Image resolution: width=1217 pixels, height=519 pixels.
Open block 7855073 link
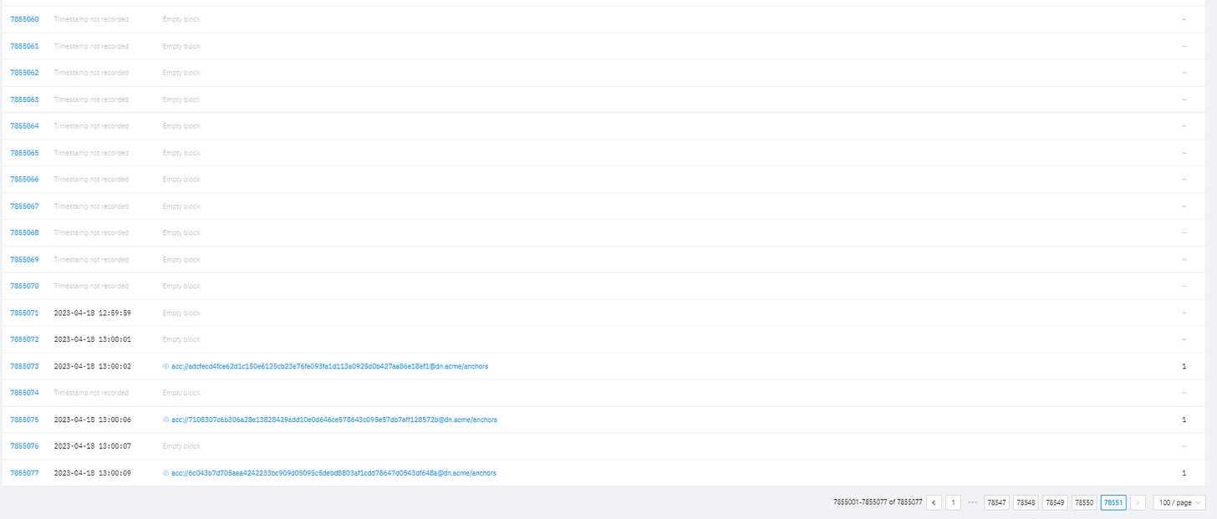click(x=24, y=366)
